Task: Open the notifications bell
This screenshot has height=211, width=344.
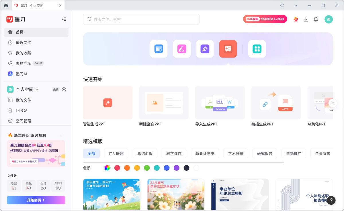Action: 316,19
